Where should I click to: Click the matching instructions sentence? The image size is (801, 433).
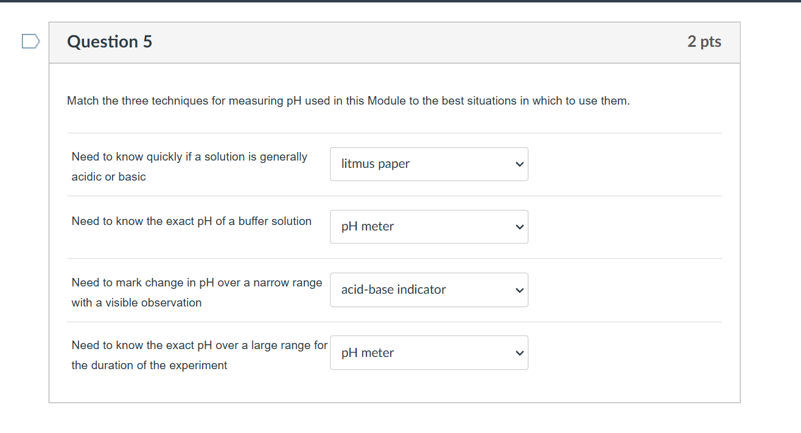[x=348, y=100]
